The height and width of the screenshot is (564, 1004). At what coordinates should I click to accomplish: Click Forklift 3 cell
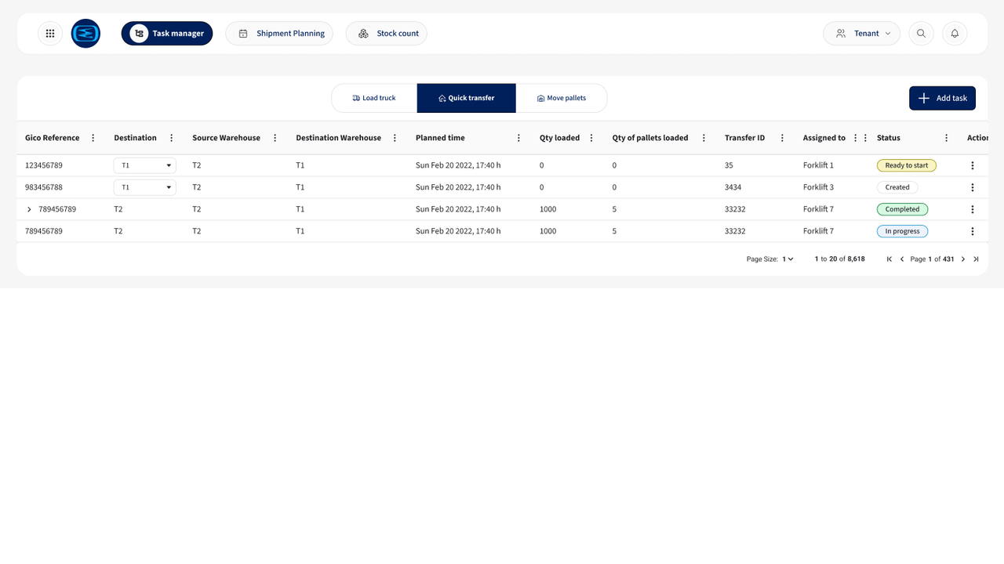818,187
